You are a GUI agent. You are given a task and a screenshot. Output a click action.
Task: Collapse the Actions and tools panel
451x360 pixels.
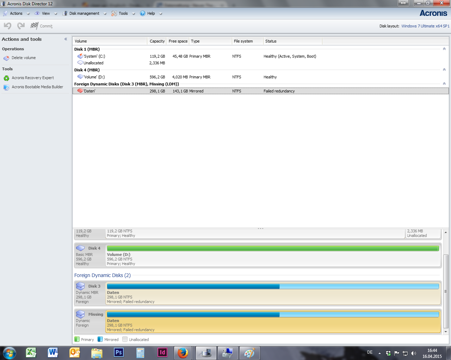[x=66, y=39]
